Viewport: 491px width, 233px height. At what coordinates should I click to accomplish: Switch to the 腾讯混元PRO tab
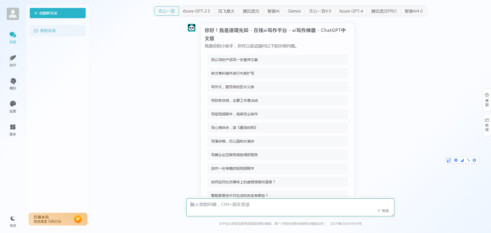pos(383,11)
